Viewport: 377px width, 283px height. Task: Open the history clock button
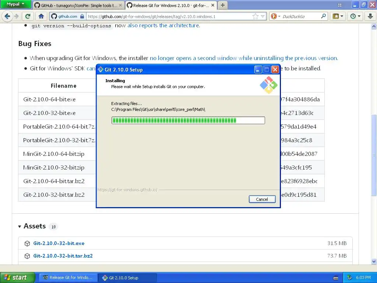coord(353,16)
